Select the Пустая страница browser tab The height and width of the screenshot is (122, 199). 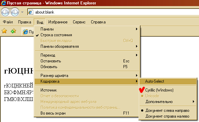click(28, 32)
